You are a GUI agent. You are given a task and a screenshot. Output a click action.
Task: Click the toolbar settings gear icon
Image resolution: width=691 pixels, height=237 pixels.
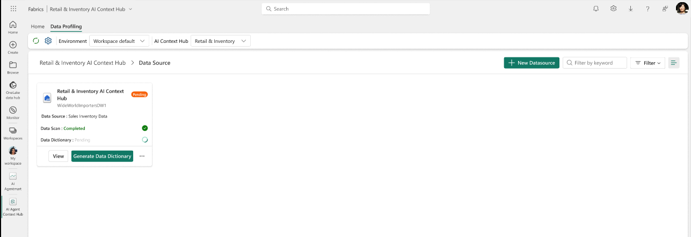pyautogui.click(x=48, y=41)
